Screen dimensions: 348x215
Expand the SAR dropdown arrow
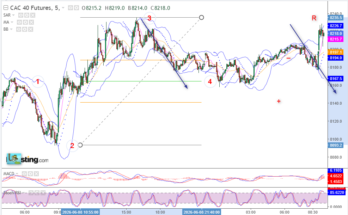[13, 15]
